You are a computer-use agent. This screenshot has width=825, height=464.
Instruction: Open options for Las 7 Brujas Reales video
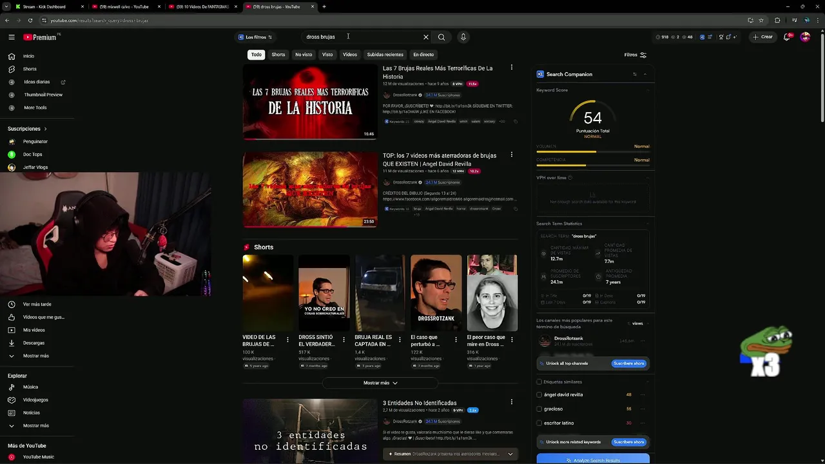[x=512, y=68]
